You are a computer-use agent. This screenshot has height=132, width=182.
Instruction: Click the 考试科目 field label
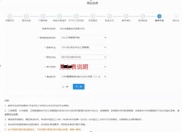(x=51, y=77)
